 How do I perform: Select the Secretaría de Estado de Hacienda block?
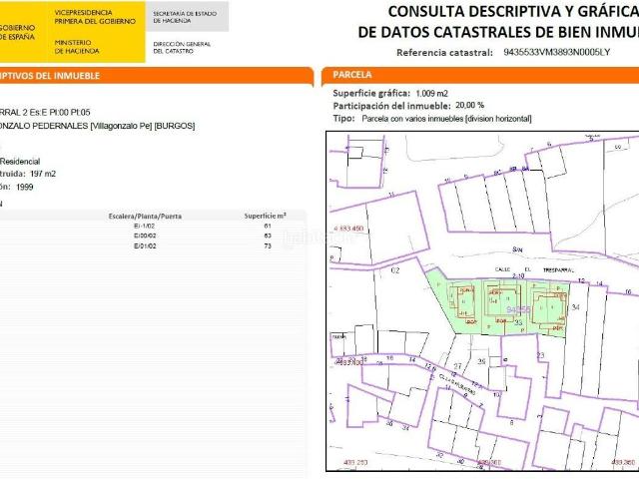coord(185,17)
